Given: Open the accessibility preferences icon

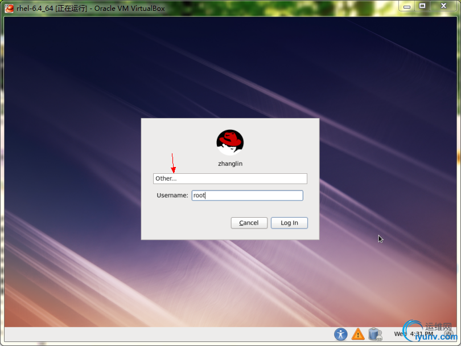Looking at the screenshot, I should pos(341,334).
